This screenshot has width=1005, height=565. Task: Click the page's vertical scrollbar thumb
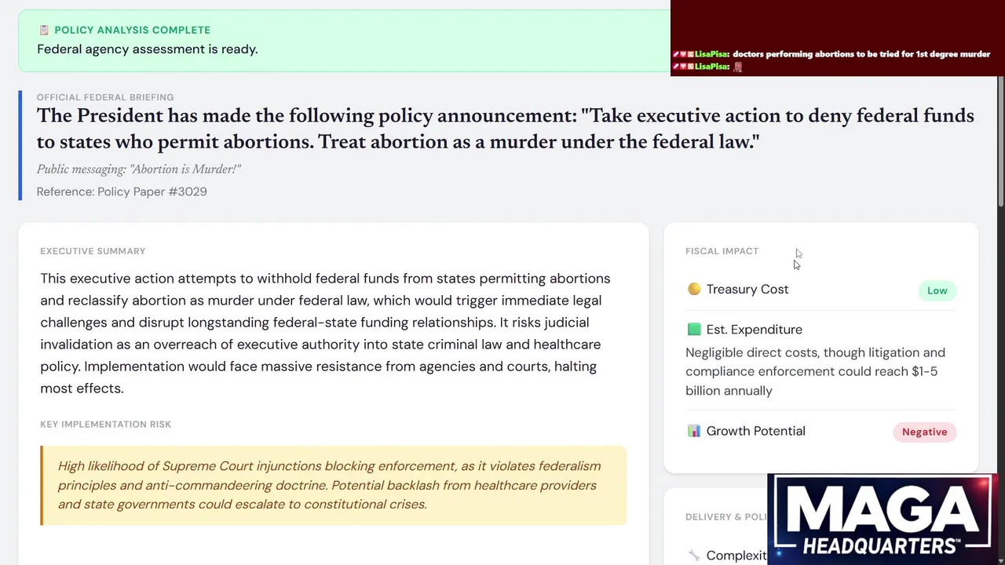[x=1000, y=141]
